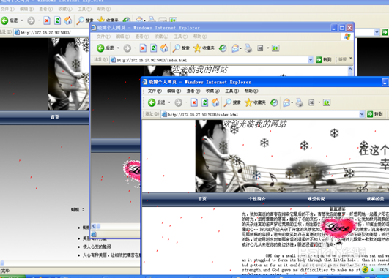Click Messenger icon in front IE window

click(327, 102)
